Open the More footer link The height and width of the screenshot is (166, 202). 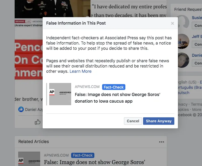coord(196,110)
